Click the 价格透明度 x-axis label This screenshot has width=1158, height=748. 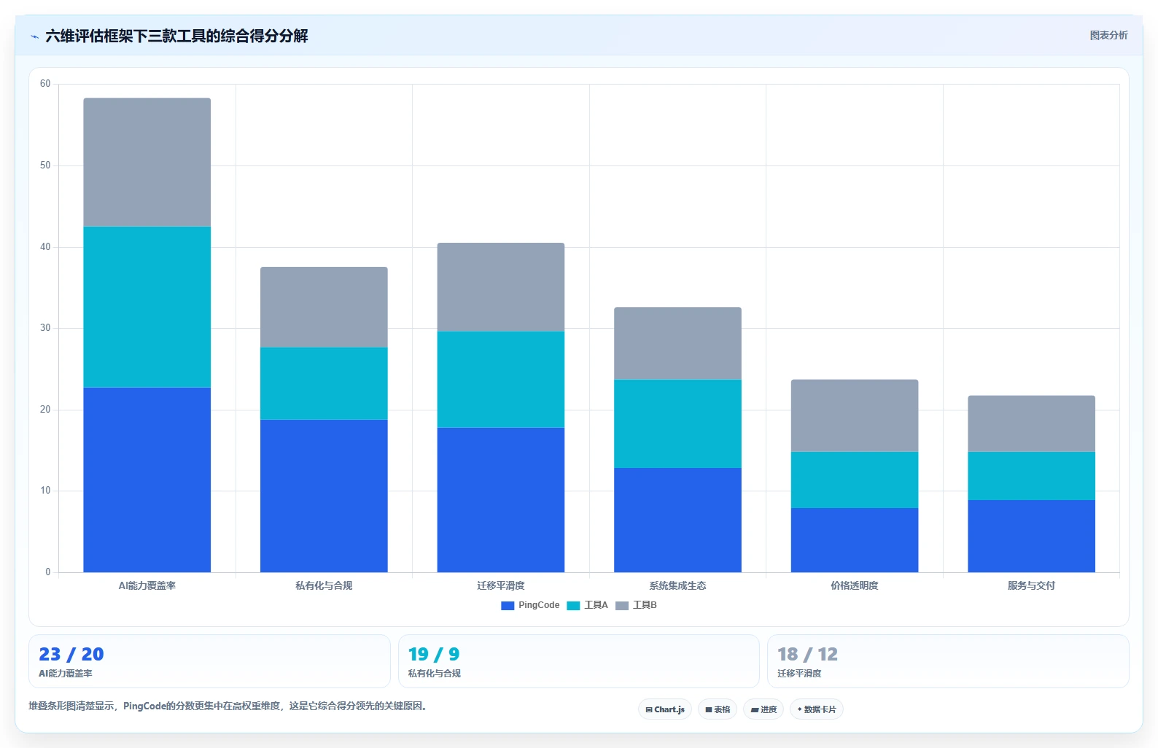pos(855,585)
